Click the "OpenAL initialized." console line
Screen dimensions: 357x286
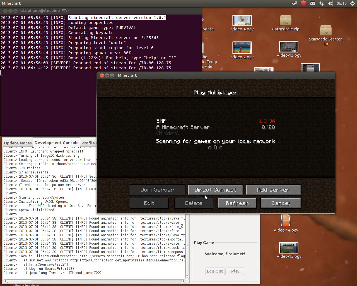29,210
